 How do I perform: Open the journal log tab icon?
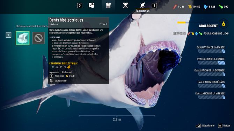(108, 6)
